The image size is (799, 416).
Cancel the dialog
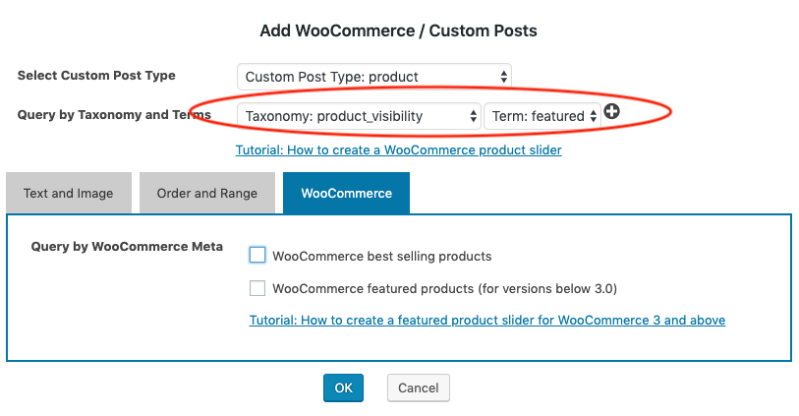(x=419, y=387)
